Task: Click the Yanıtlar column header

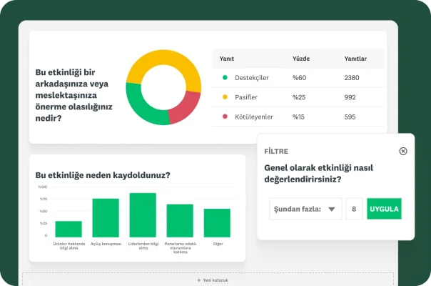Action: (355, 59)
